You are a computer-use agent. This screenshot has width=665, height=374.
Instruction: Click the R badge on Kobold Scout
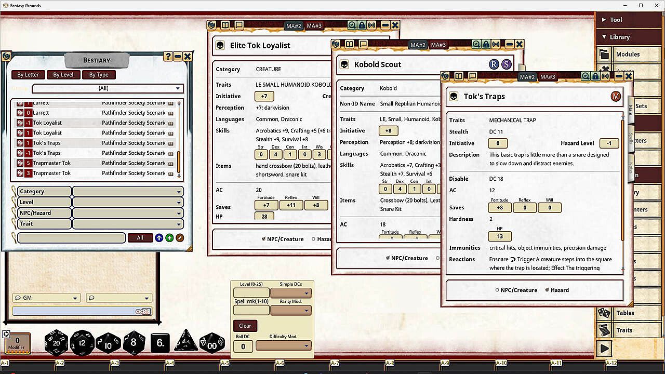[494, 64]
